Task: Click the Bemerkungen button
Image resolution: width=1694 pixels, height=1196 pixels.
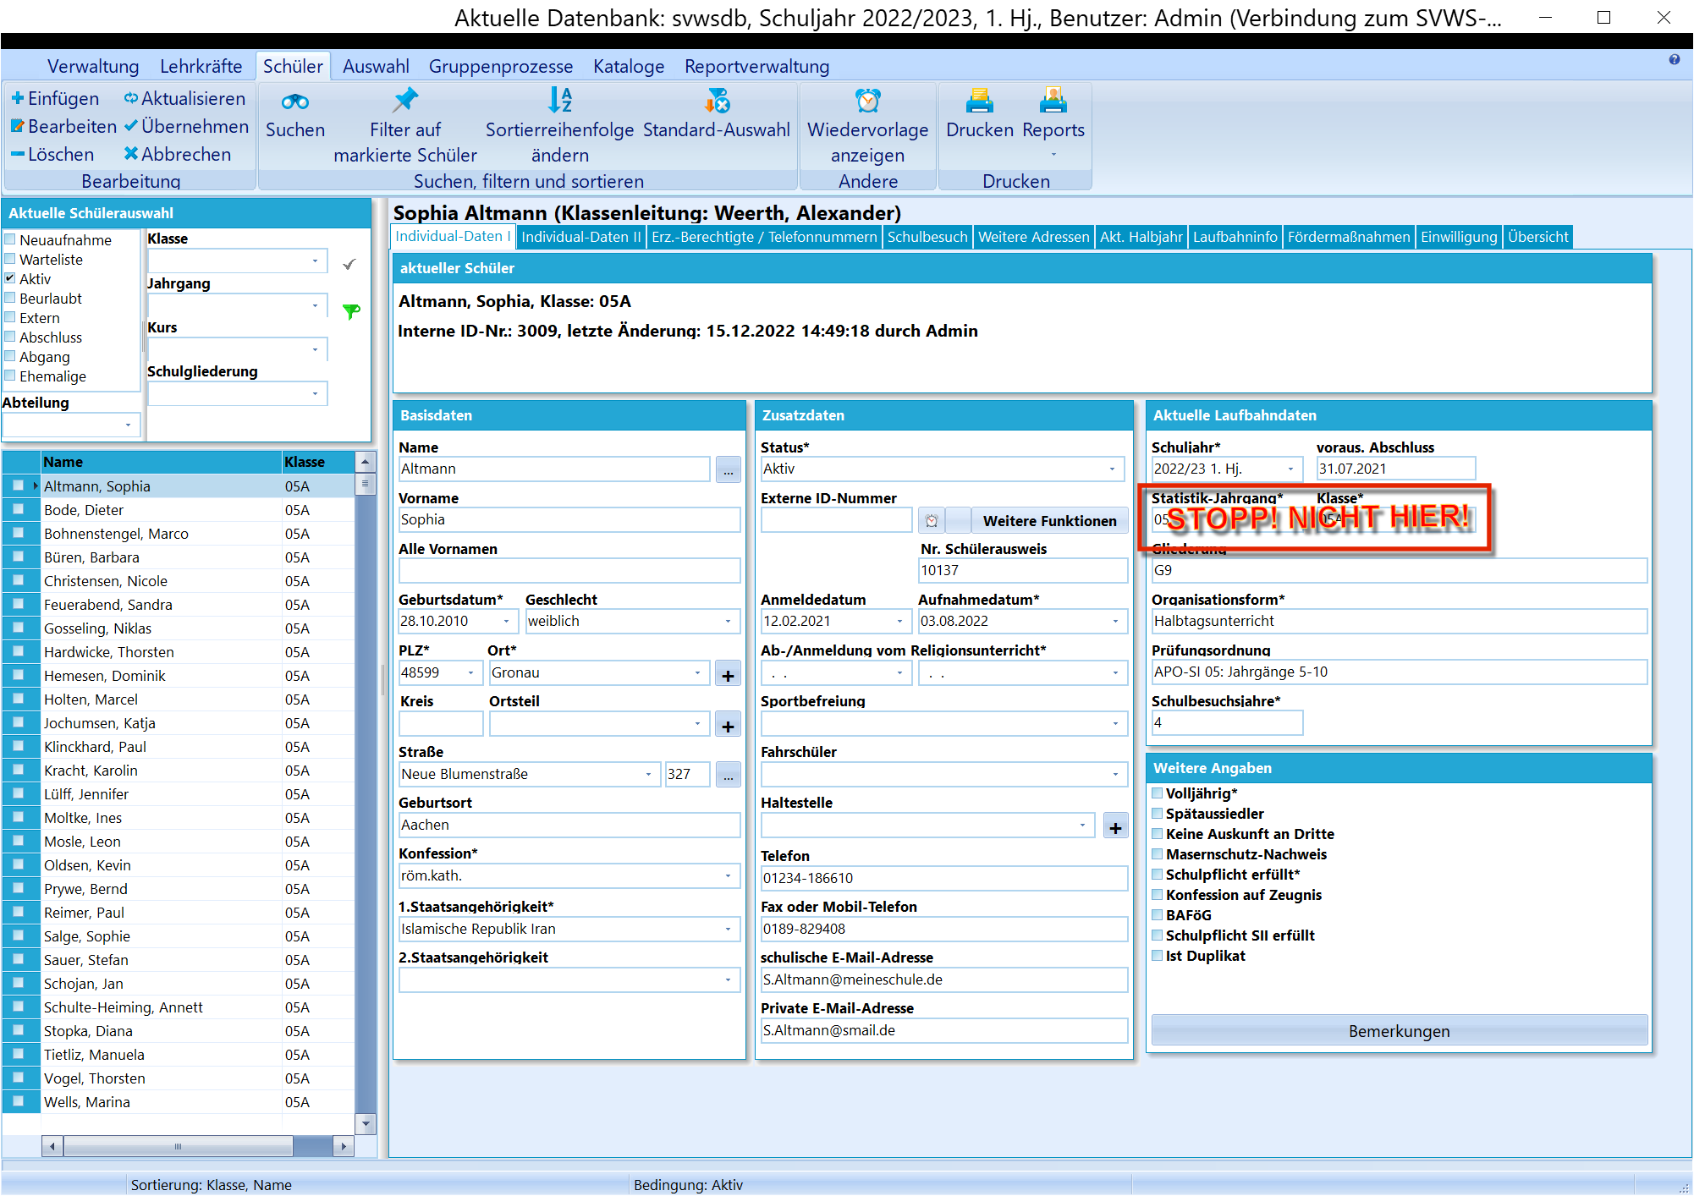Action: pos(1399,1031)
